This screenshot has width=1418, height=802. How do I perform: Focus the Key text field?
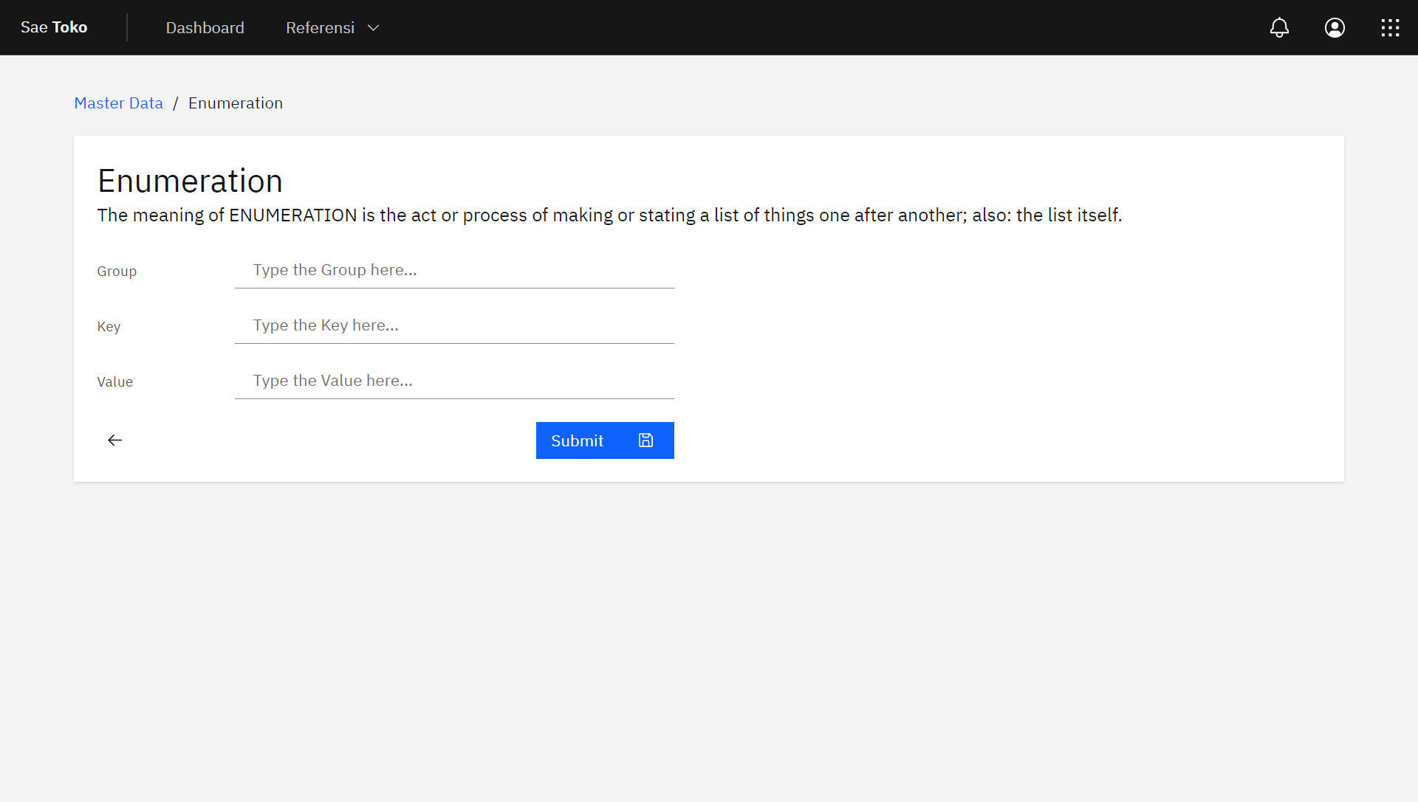tap(454, 325)
